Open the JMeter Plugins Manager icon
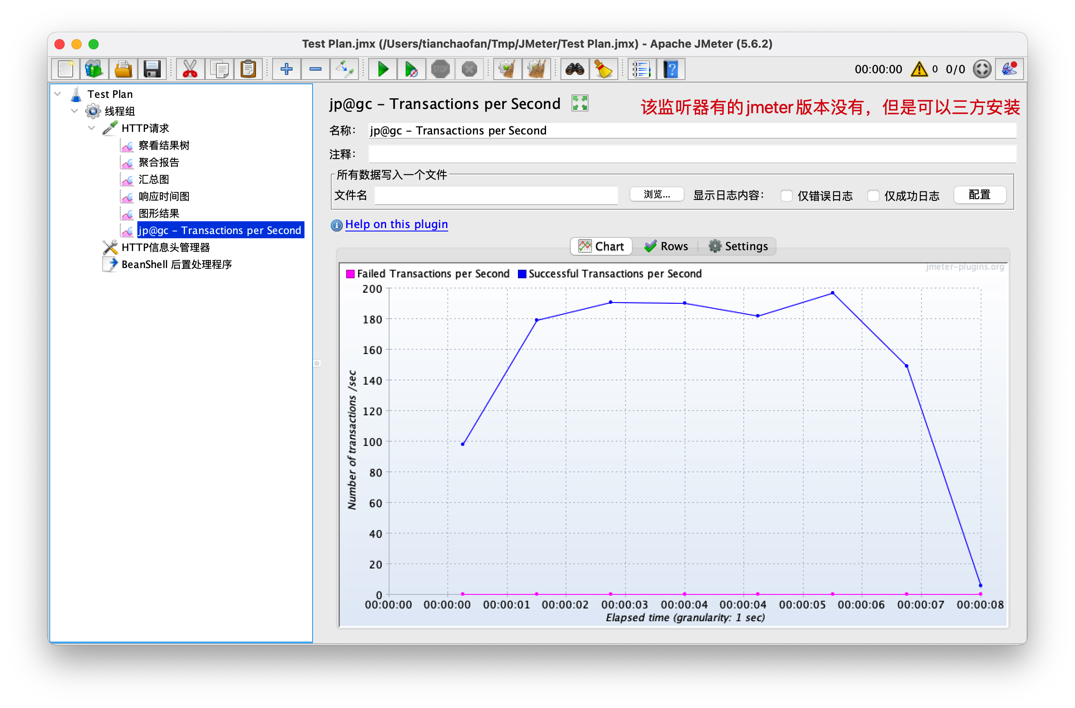The image size is (1075, 708). 1010,69
